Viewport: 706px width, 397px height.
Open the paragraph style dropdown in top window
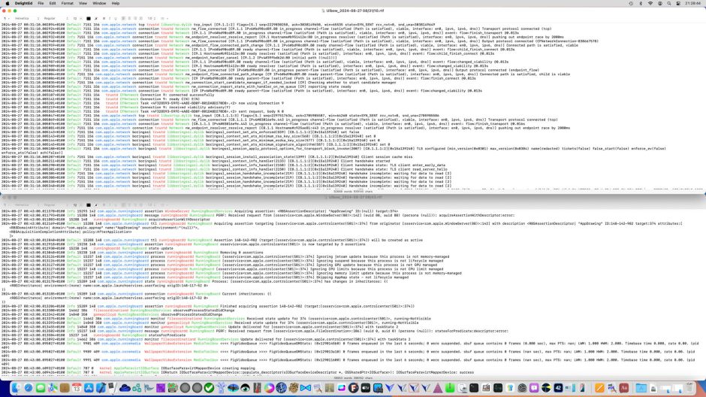point(5,19)
